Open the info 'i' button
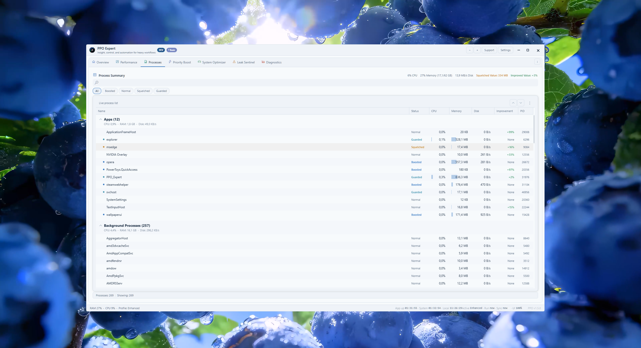 coord(537,62)
